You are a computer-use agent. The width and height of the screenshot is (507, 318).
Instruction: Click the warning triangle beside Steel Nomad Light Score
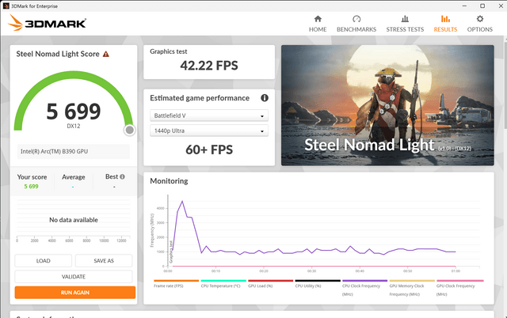point(105,54)
